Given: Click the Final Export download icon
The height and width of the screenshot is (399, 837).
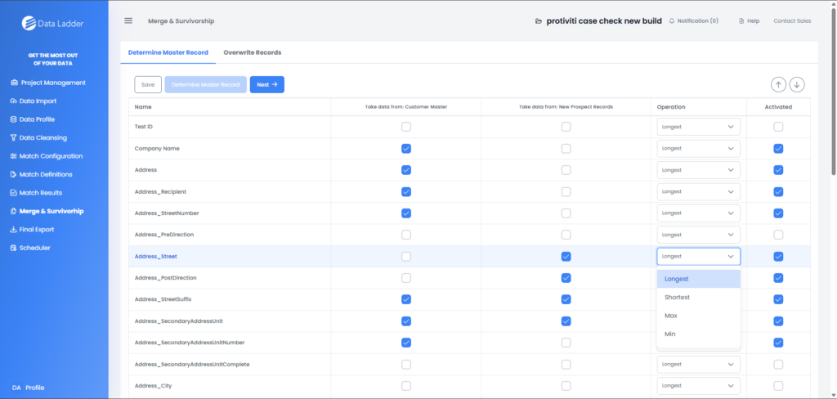Looking at the screenshot, I should pyautogui.click(x=14, y=230).
